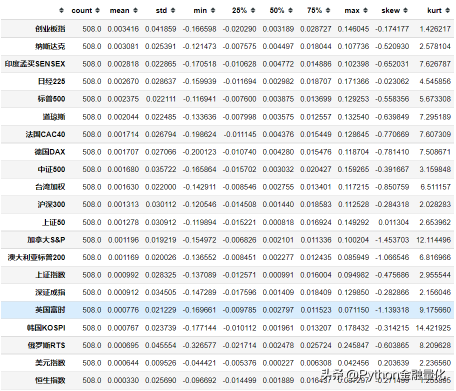Select the 恒生指数 row label
The height and width of the screenshot is (391, 456).
50,380
